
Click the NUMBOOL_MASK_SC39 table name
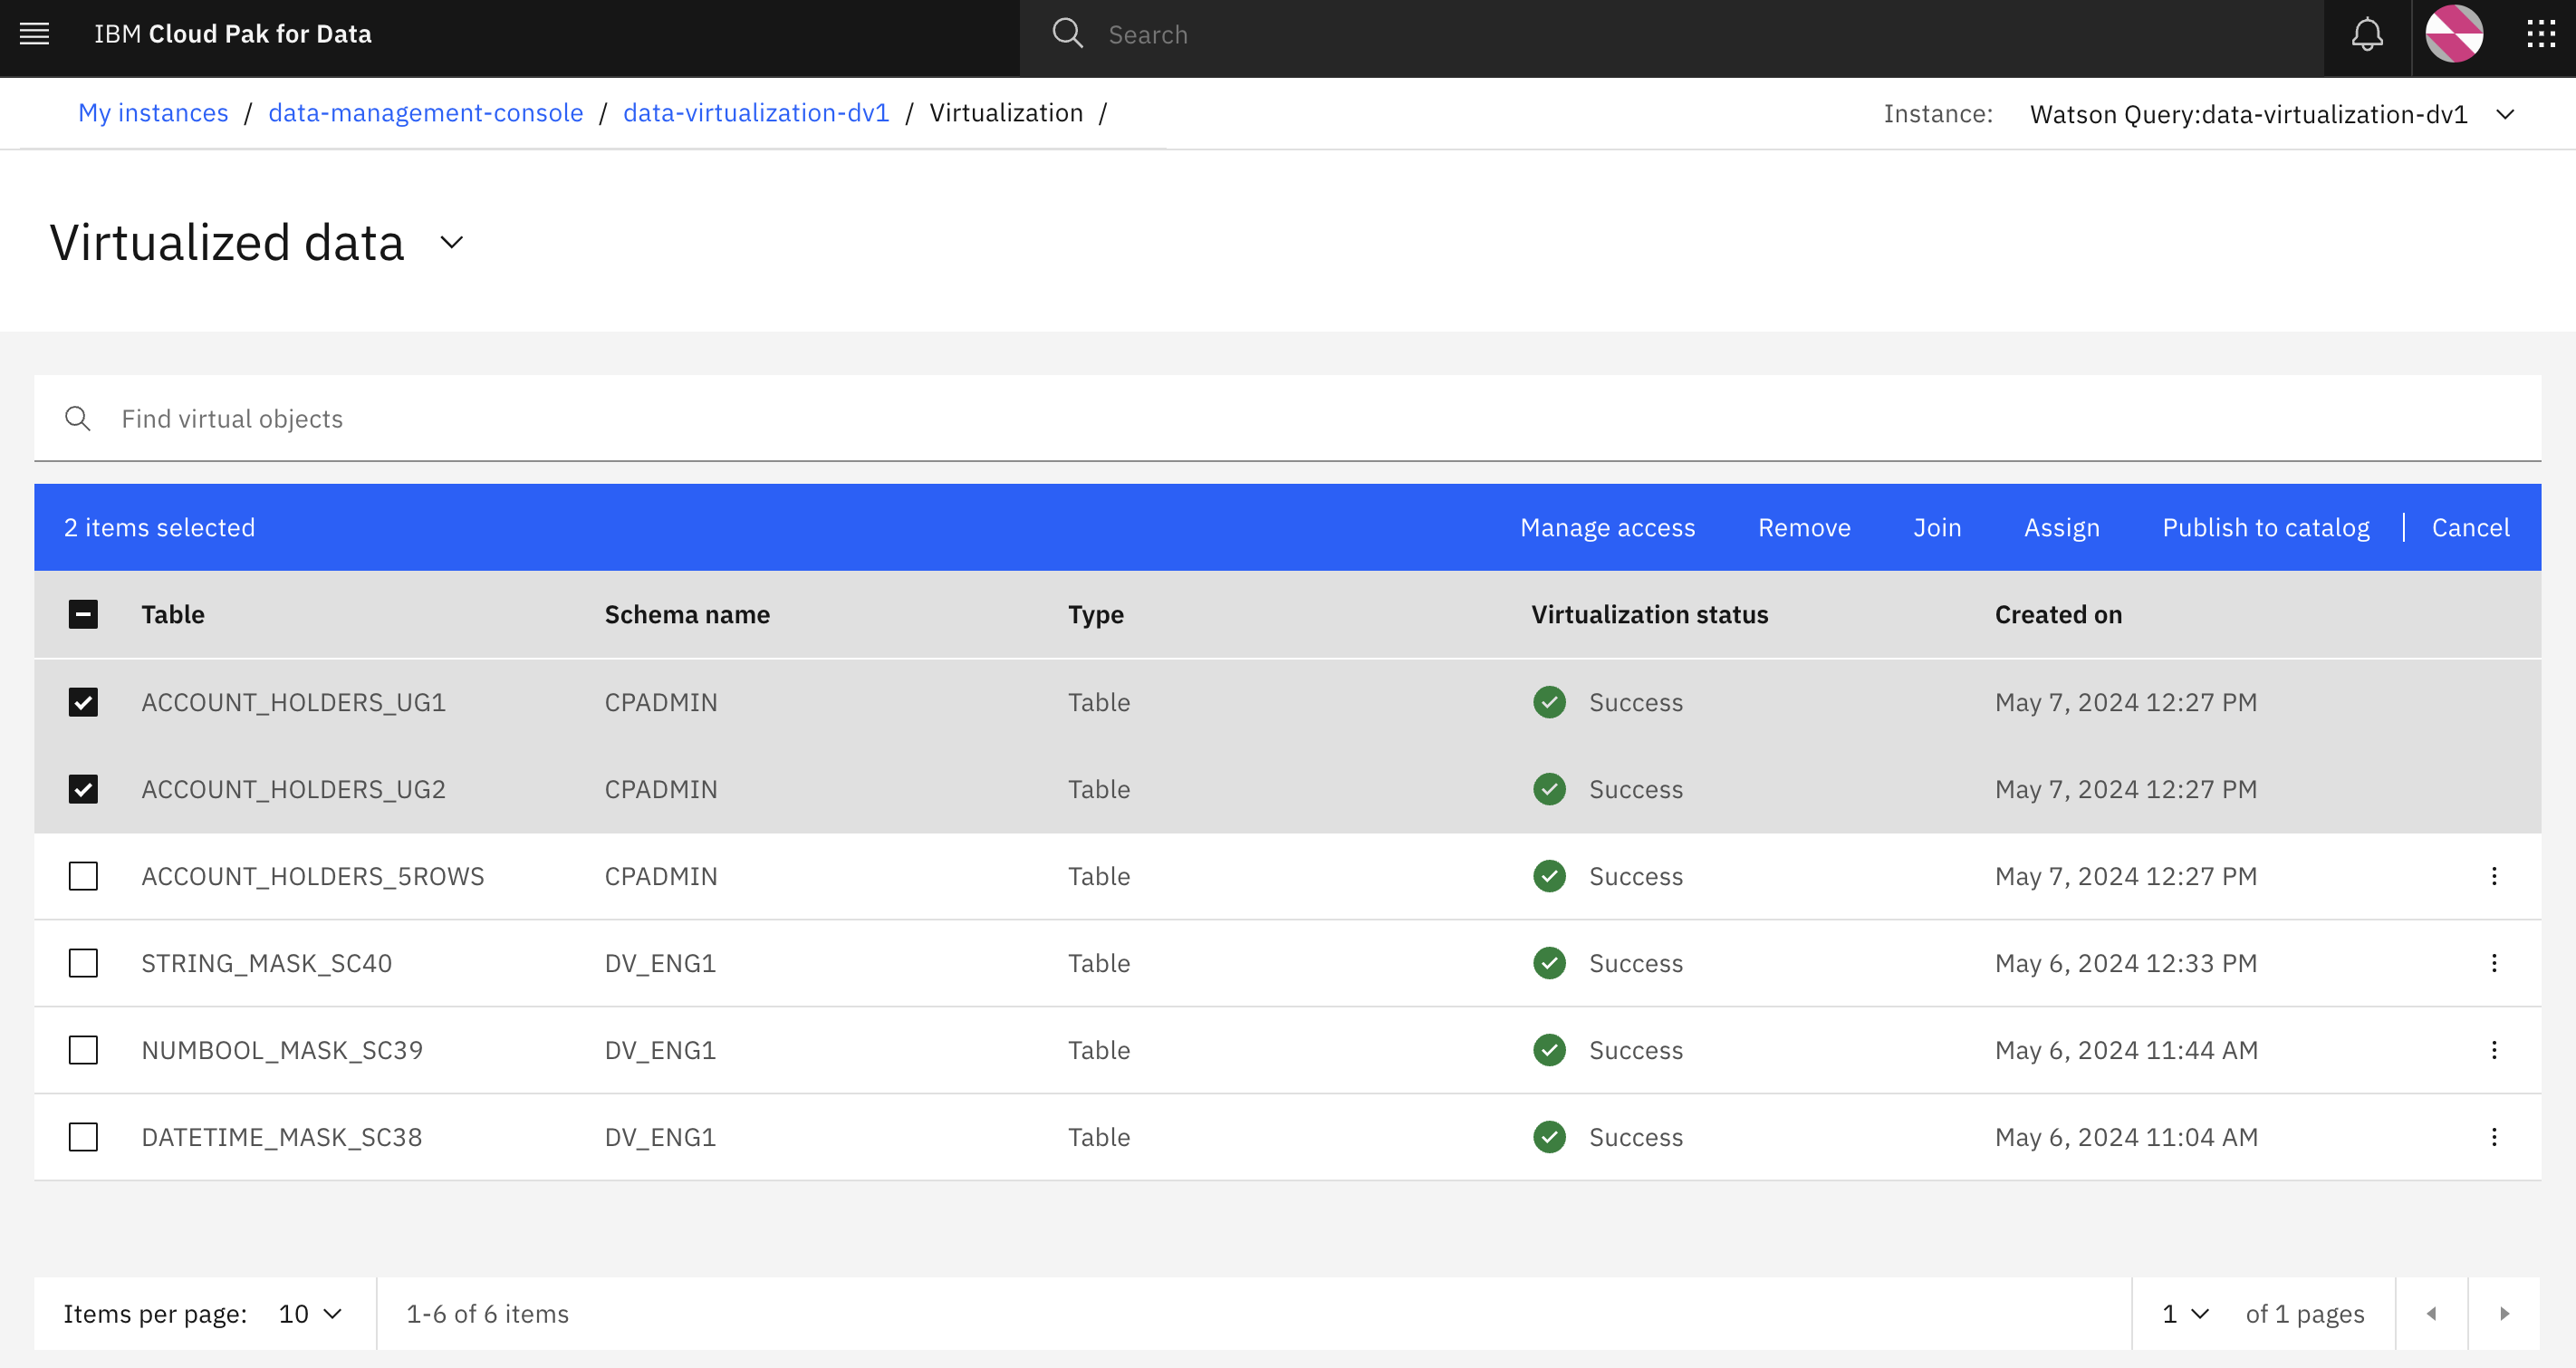[282, 1050]
